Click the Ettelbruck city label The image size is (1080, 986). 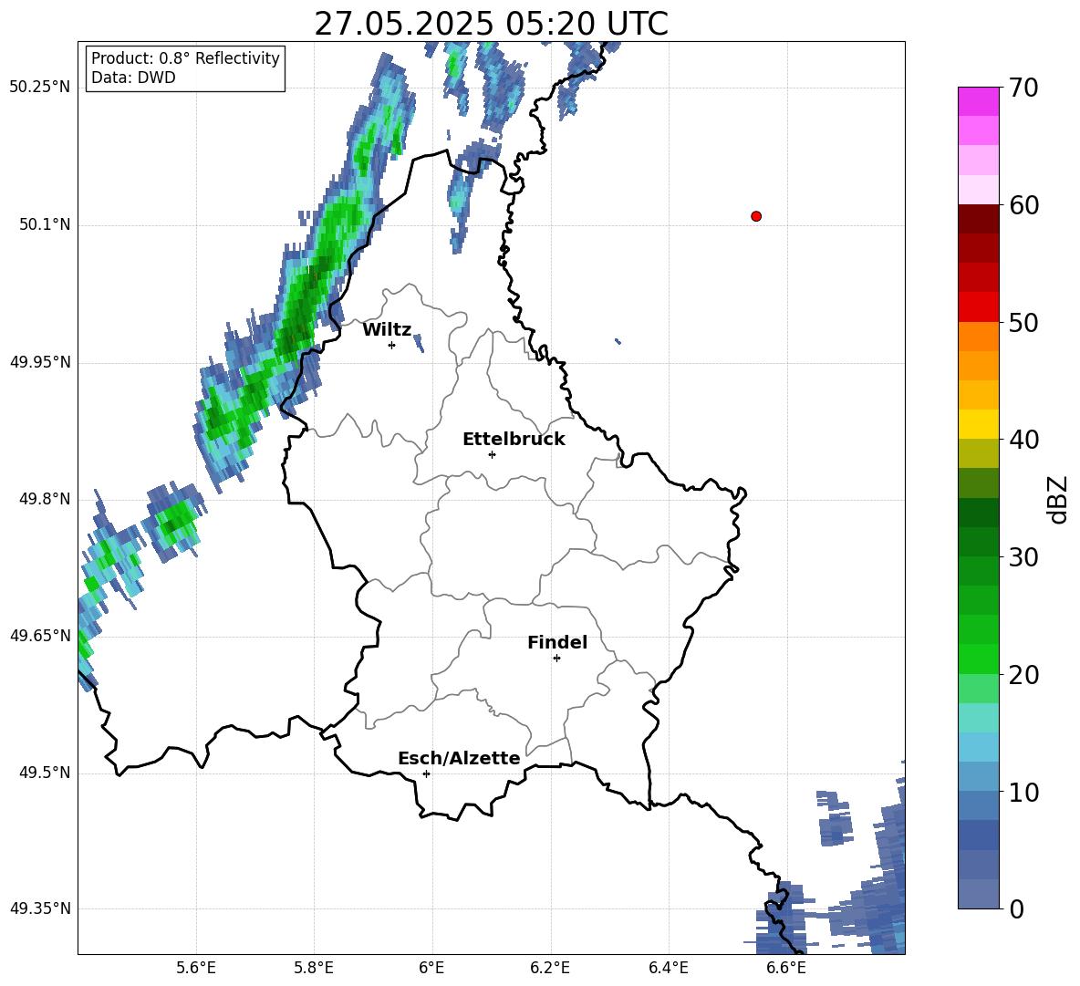[514, 440]
